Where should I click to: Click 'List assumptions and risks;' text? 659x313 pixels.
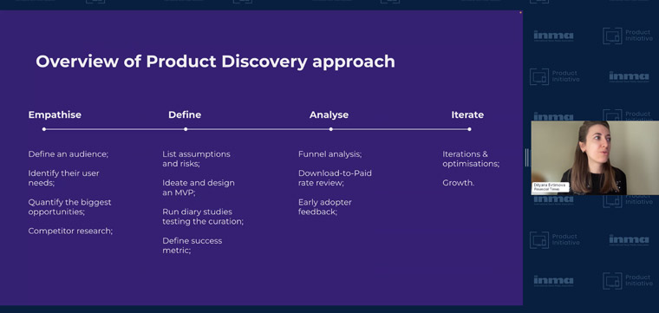tap(196, 159)
